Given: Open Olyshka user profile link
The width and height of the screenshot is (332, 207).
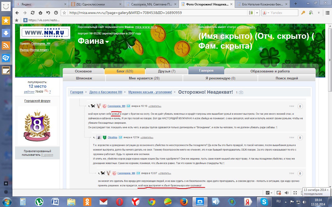Looking at the screenshot, I should 113,137.
